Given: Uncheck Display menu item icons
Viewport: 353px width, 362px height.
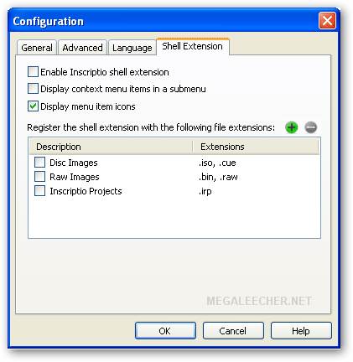Looking at the screenshot, I should pos(33,106).
